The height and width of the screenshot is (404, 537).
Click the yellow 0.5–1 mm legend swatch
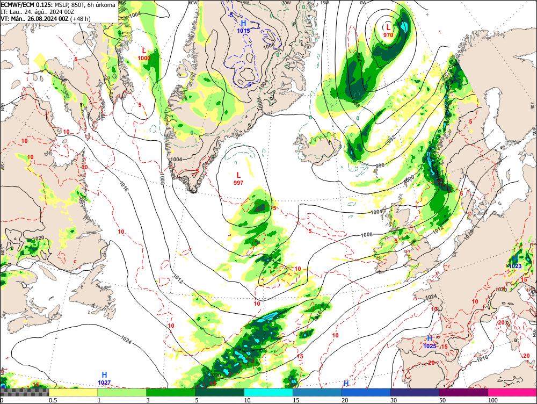73,392
